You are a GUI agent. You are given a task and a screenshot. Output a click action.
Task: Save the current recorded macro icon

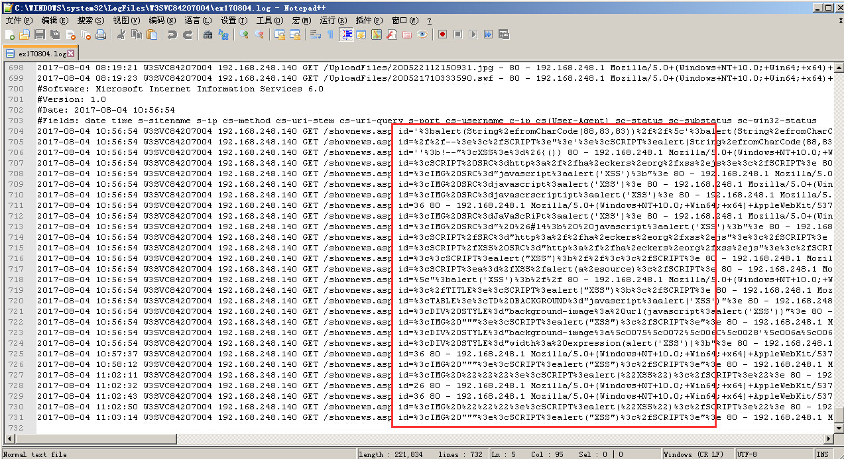(503, 34)
